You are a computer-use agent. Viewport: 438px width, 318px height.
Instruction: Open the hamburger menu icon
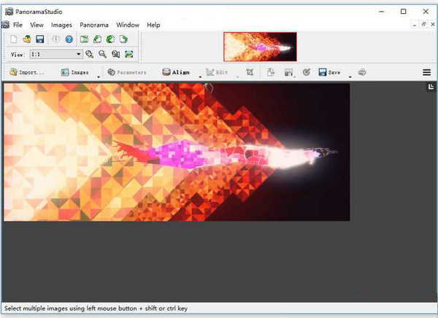(426, 72)
